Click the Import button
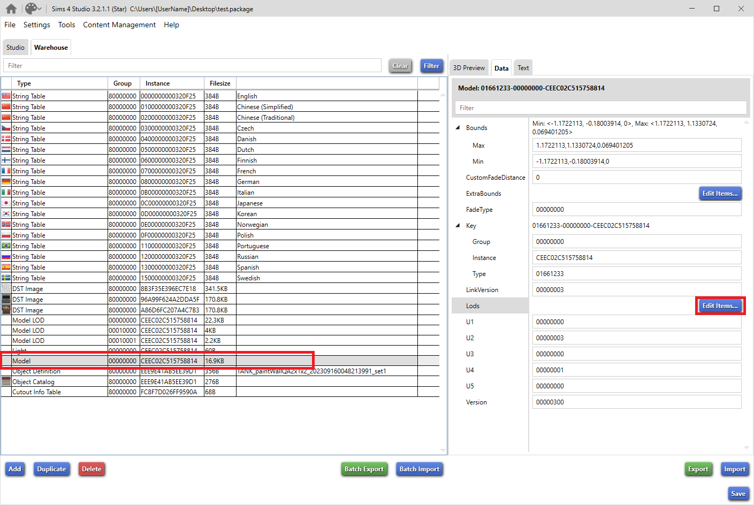This screenshot has height=505, width=754. [x=735, y=469]
